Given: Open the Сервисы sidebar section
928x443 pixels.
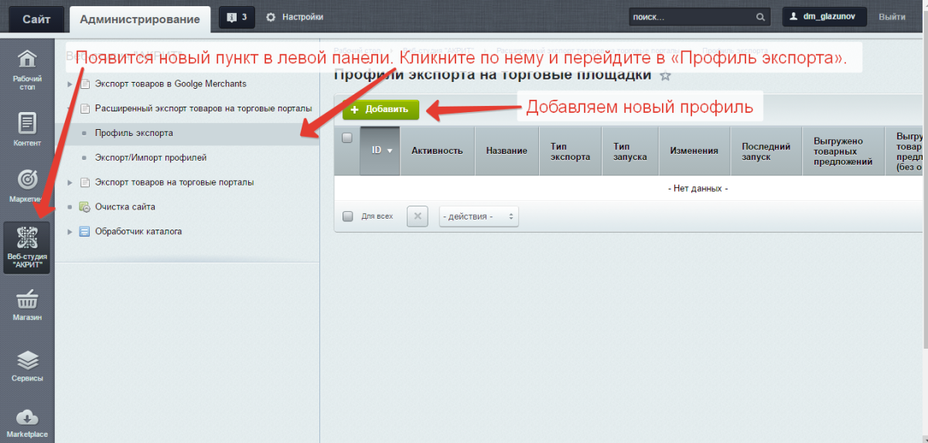Looking at the screenshot, I should pos(27,365).
